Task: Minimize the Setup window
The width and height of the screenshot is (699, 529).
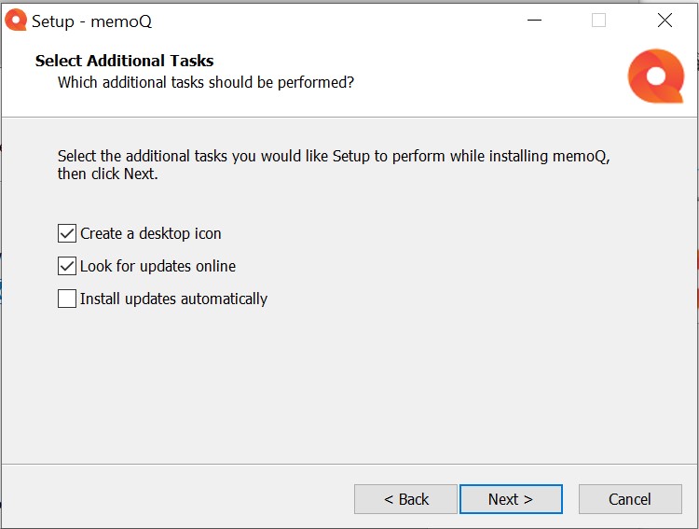Action: point(534,21)
